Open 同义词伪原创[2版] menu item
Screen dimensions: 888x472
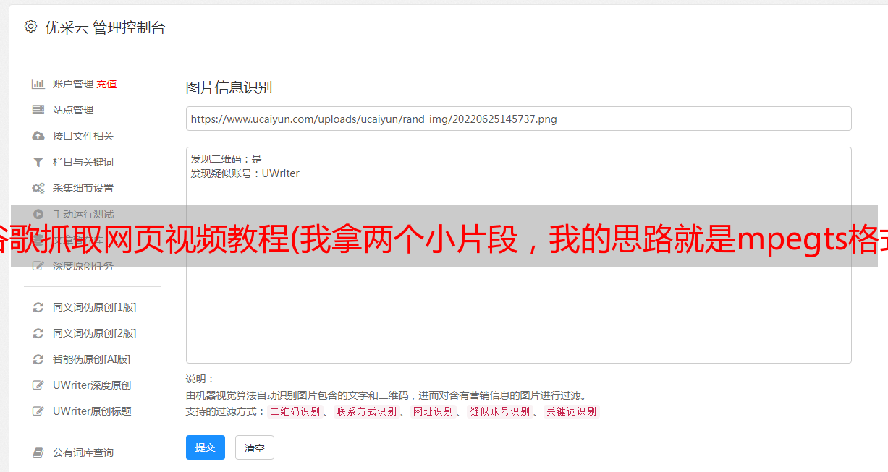(x=95, y=333)
